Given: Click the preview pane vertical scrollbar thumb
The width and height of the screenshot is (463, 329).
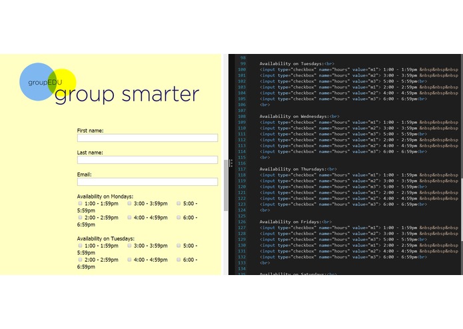Looking at the screenshot, I should click(226, 185).
